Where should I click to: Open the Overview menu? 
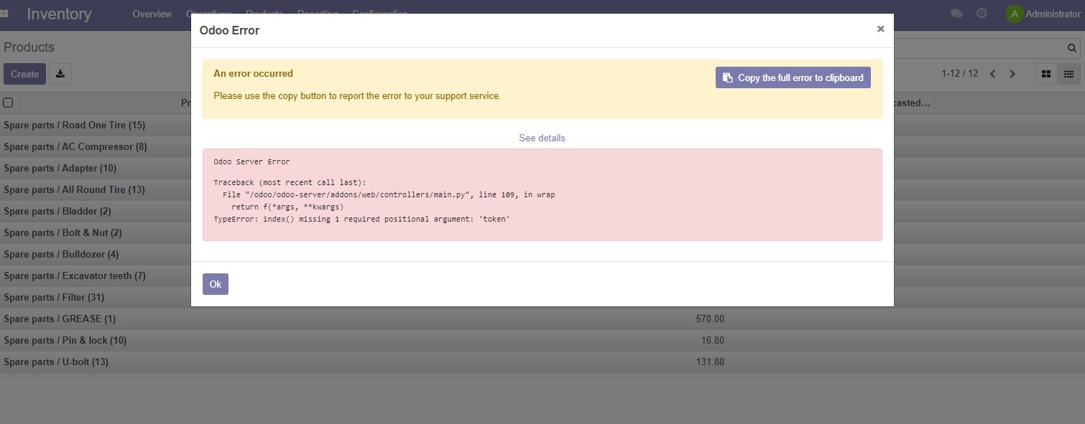tap(152, 14)
